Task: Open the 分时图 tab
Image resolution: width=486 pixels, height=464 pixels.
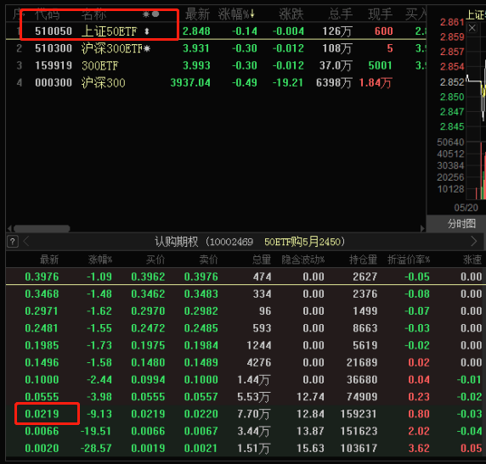Action: 461,223
